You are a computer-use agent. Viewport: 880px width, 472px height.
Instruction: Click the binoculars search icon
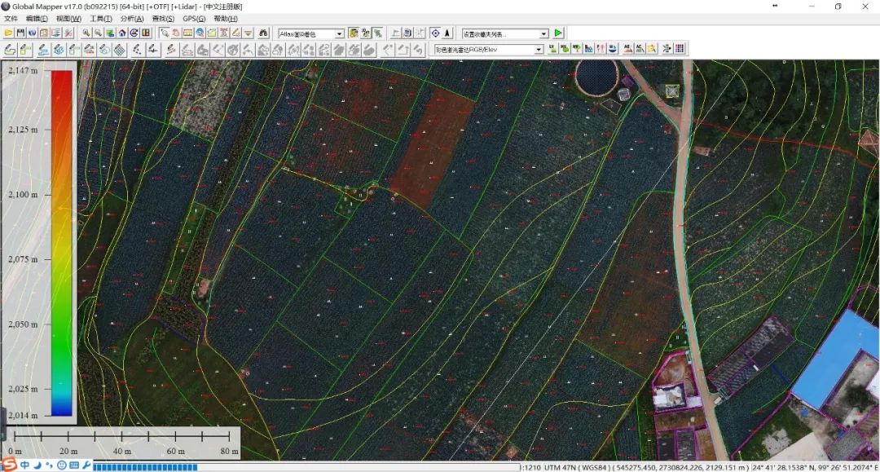(x=262, y=33)
